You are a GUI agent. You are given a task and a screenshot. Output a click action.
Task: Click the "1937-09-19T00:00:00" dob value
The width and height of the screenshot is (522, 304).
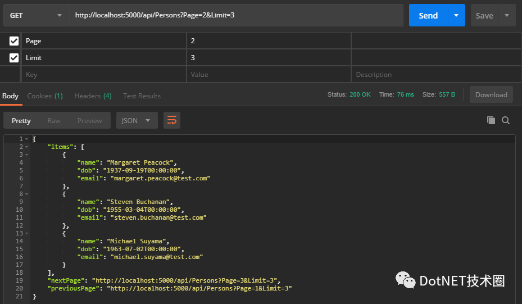coord(142,170)
